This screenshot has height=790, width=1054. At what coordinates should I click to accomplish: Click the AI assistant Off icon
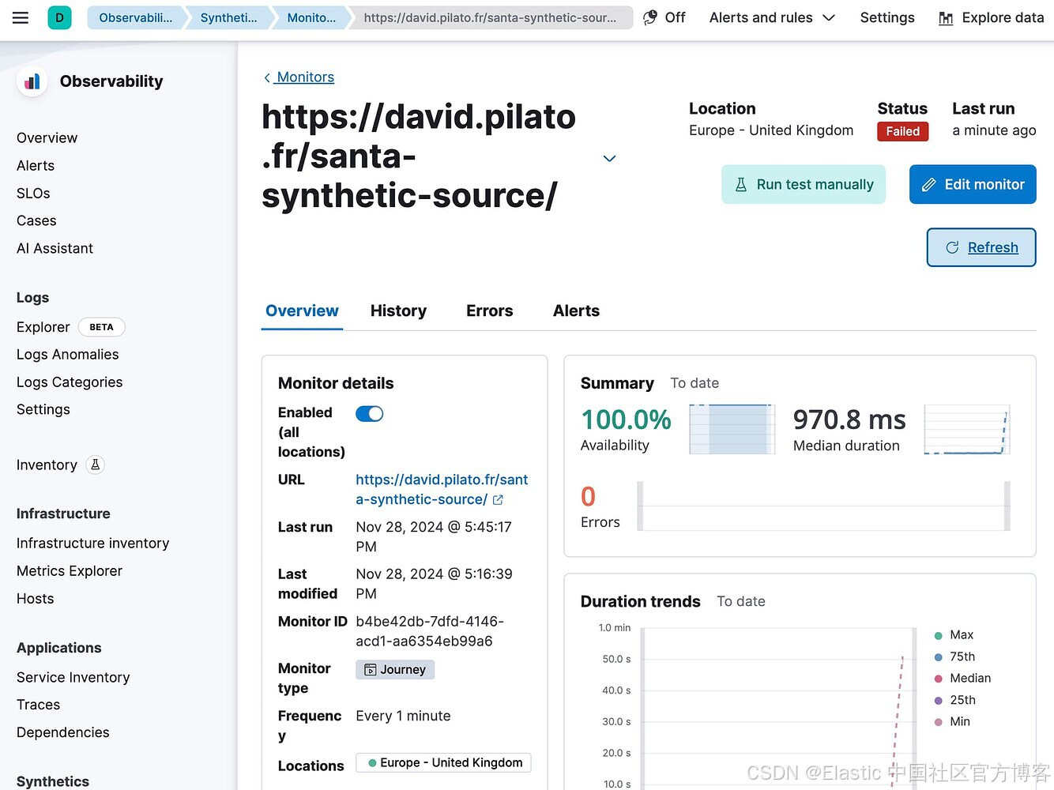tap(650, 17)
